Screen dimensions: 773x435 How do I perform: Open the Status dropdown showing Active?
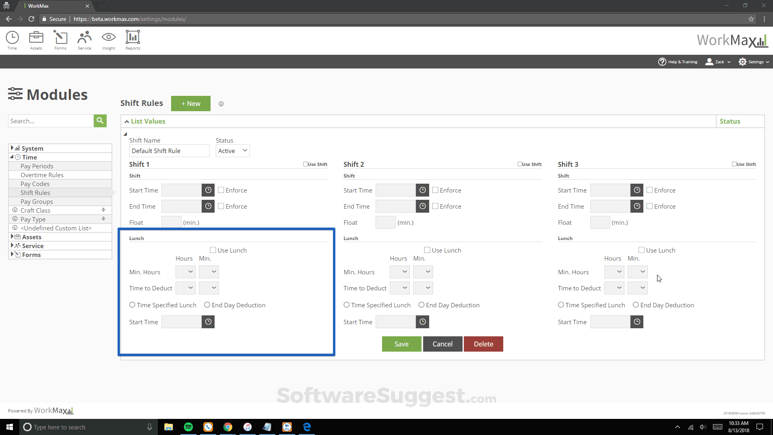click(232, 150)
